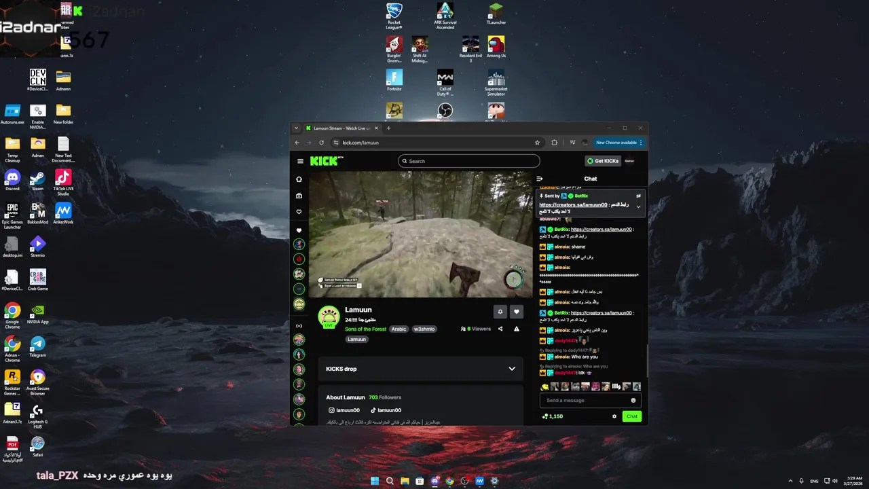Click the Kick logo

pos(326,161)
